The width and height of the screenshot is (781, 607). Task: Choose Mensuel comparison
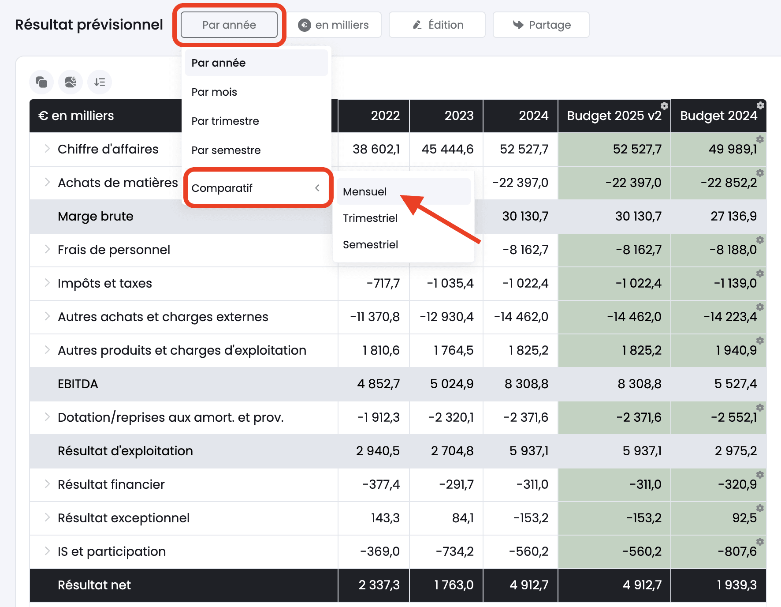click(x=403, y=191)
